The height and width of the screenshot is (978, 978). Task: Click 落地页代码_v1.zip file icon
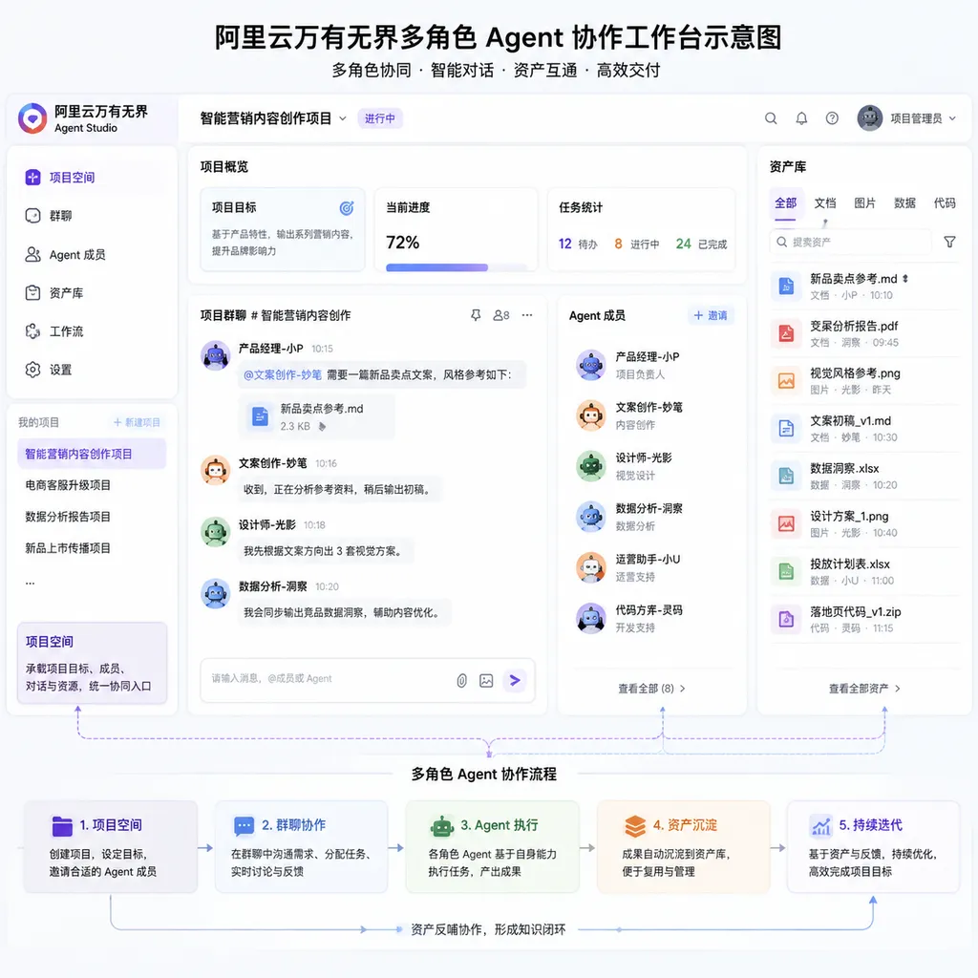786,619
